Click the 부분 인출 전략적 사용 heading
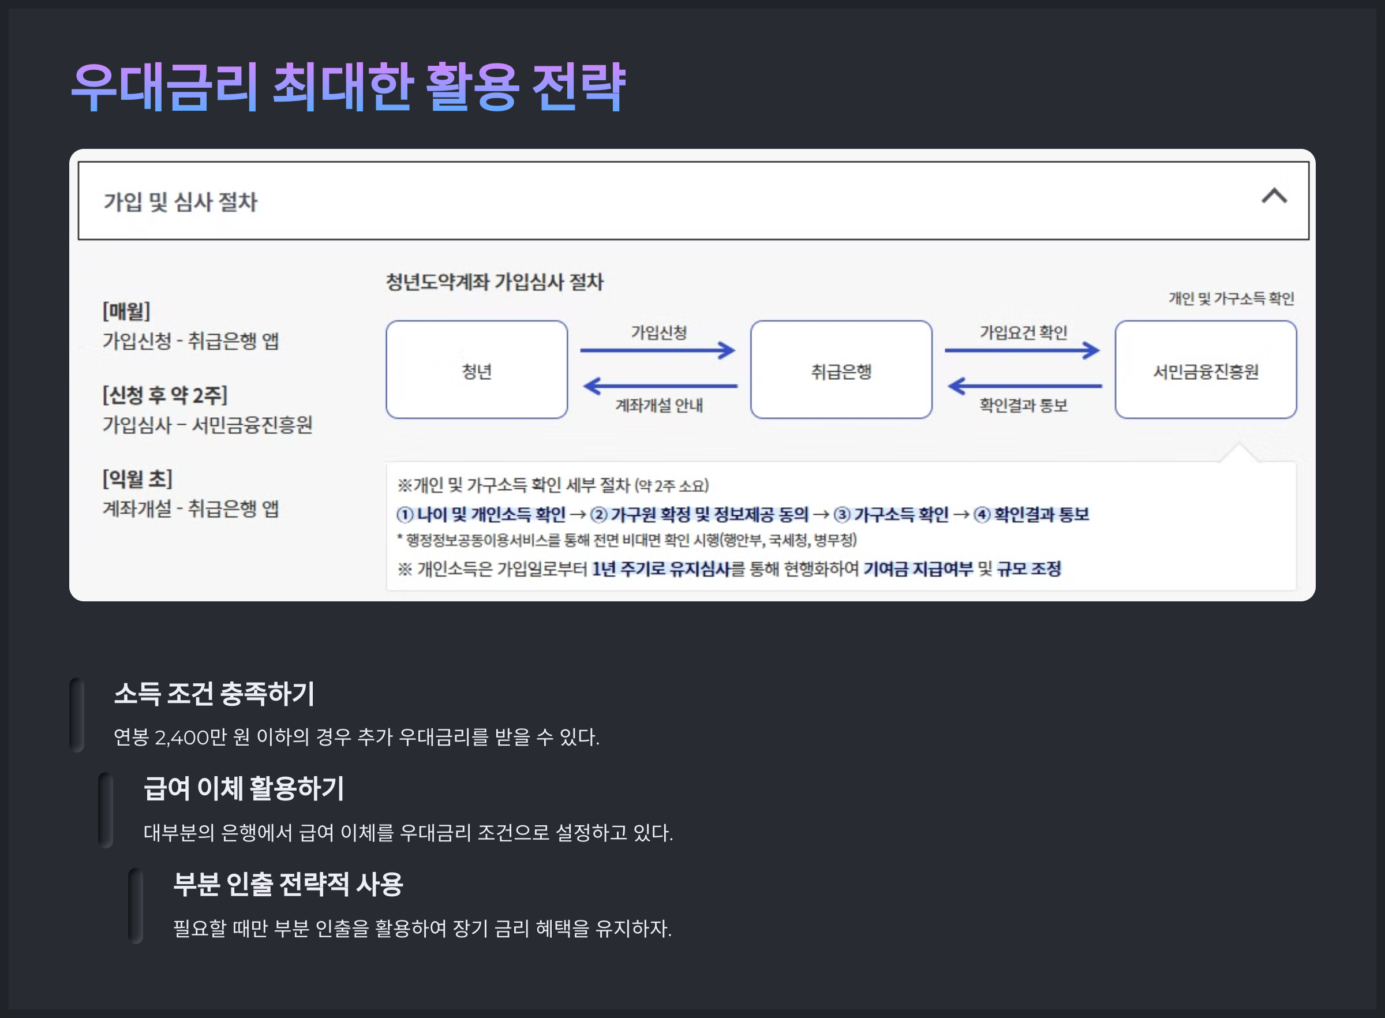The image size is (1385, 1018). [x=289, y=884]
